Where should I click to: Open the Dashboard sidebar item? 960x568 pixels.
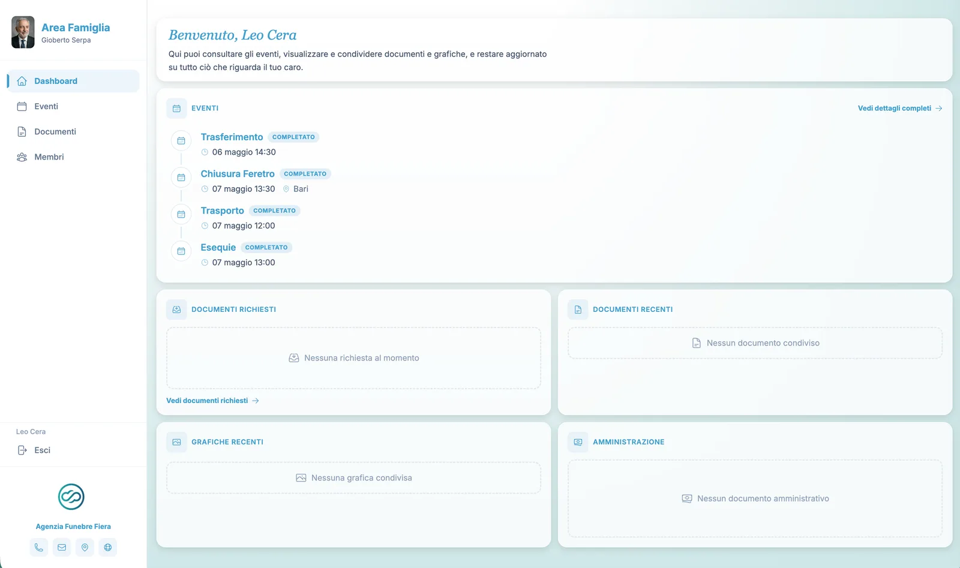click(x=73, y=81)
